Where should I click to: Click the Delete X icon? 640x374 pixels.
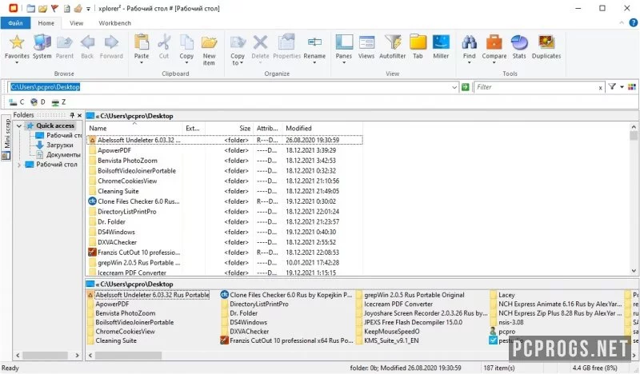(260, 42)
